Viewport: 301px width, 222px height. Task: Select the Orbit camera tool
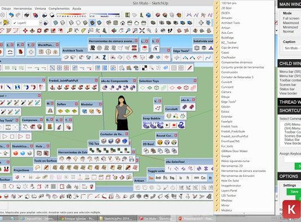tap(114, 30)
